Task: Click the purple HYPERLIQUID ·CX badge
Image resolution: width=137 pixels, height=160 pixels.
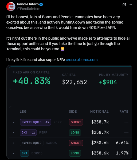Action: (x=36, y=122)
